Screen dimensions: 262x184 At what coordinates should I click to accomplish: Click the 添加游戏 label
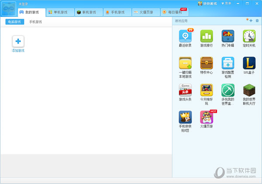point(18,50)
